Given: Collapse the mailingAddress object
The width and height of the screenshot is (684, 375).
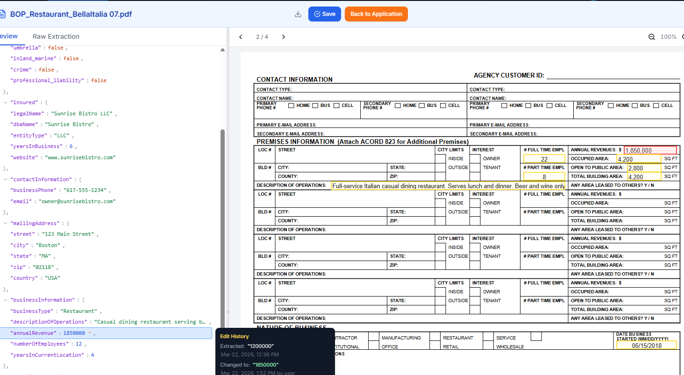Looking at the screenshot, I should (5, 223).
